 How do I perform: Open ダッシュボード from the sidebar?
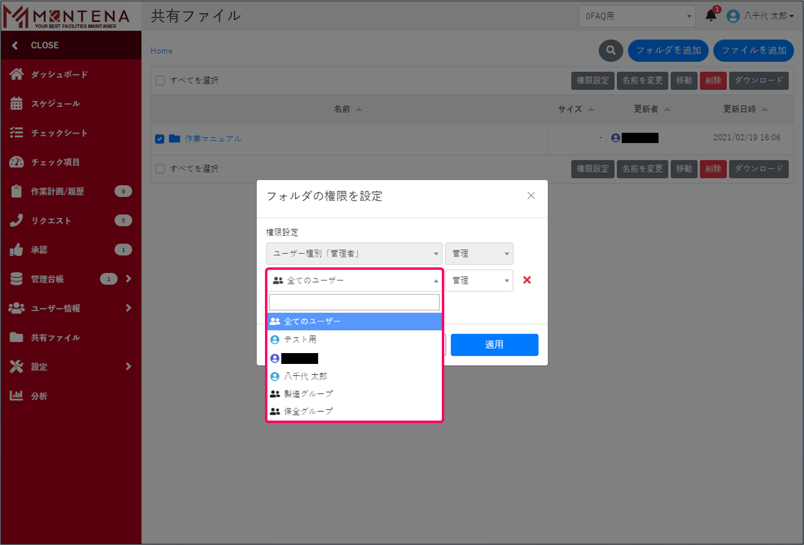(59, 74)
